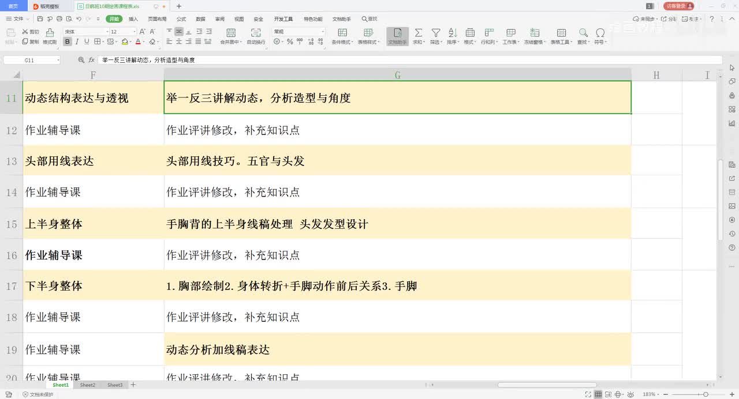Click Freeze Panes (冻结窗格) button
Screen dimensions: 739x399
pos(535,36)
